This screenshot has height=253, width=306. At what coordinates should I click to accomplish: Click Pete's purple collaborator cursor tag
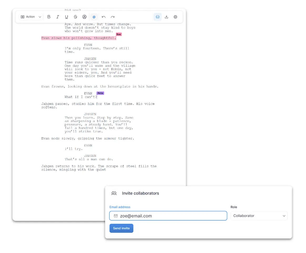click(x=100, y=93)
